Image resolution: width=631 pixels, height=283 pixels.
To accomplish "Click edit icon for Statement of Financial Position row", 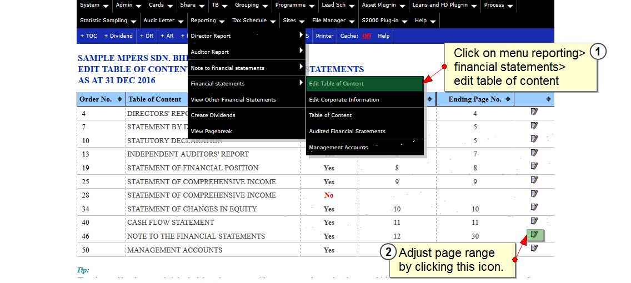I will tap(534, 166).
